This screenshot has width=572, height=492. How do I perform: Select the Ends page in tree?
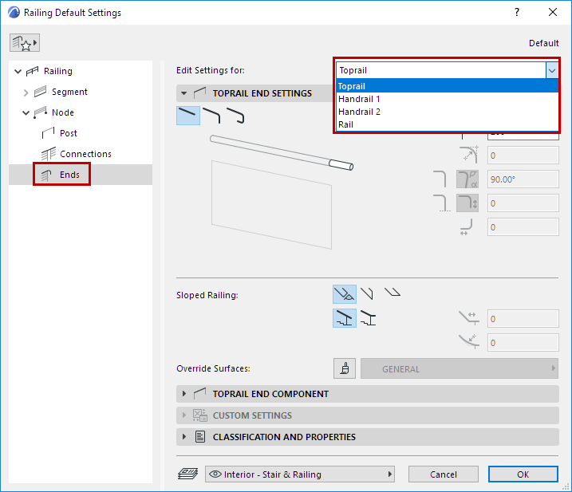(x=69, y=175)
